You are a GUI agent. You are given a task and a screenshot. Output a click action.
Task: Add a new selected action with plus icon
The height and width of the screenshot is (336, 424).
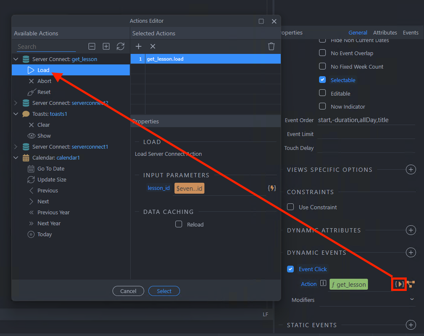138,46
